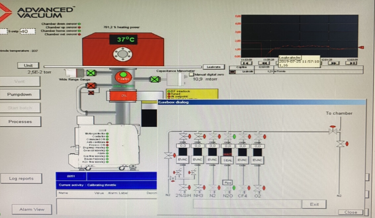
Task: Click the large red crossed roughing valve
Action: pyautogui.click(x=91, y=86)
